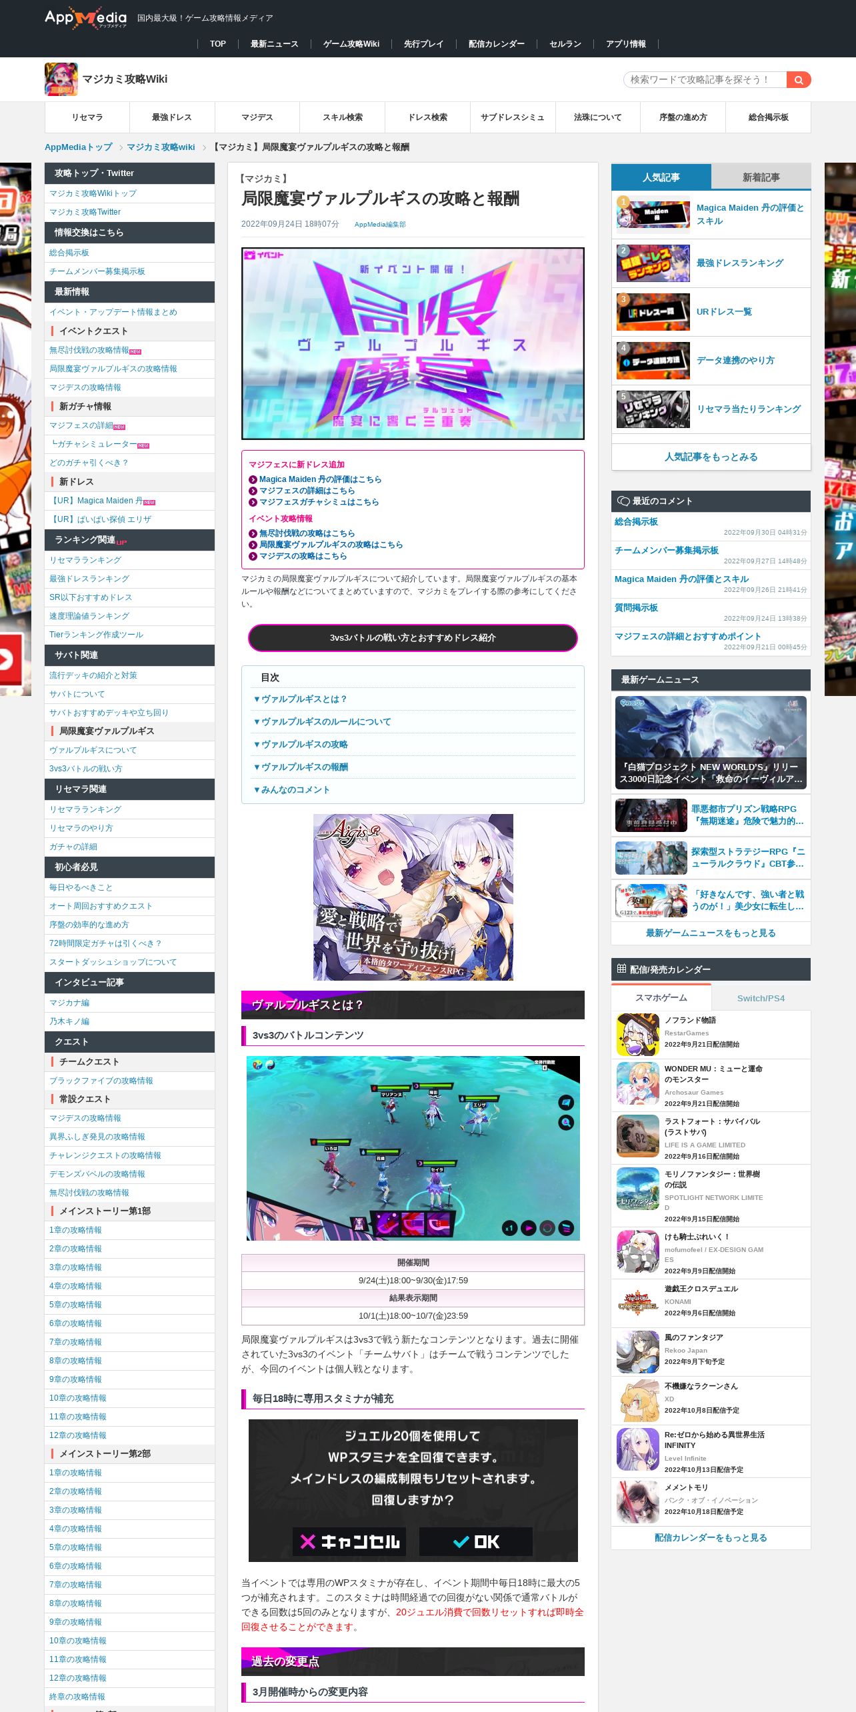Screen dimensions: 856x1712
Task: Jump to ▼ヴァルプルギスの攻略 section
Action: pos(300,745)
